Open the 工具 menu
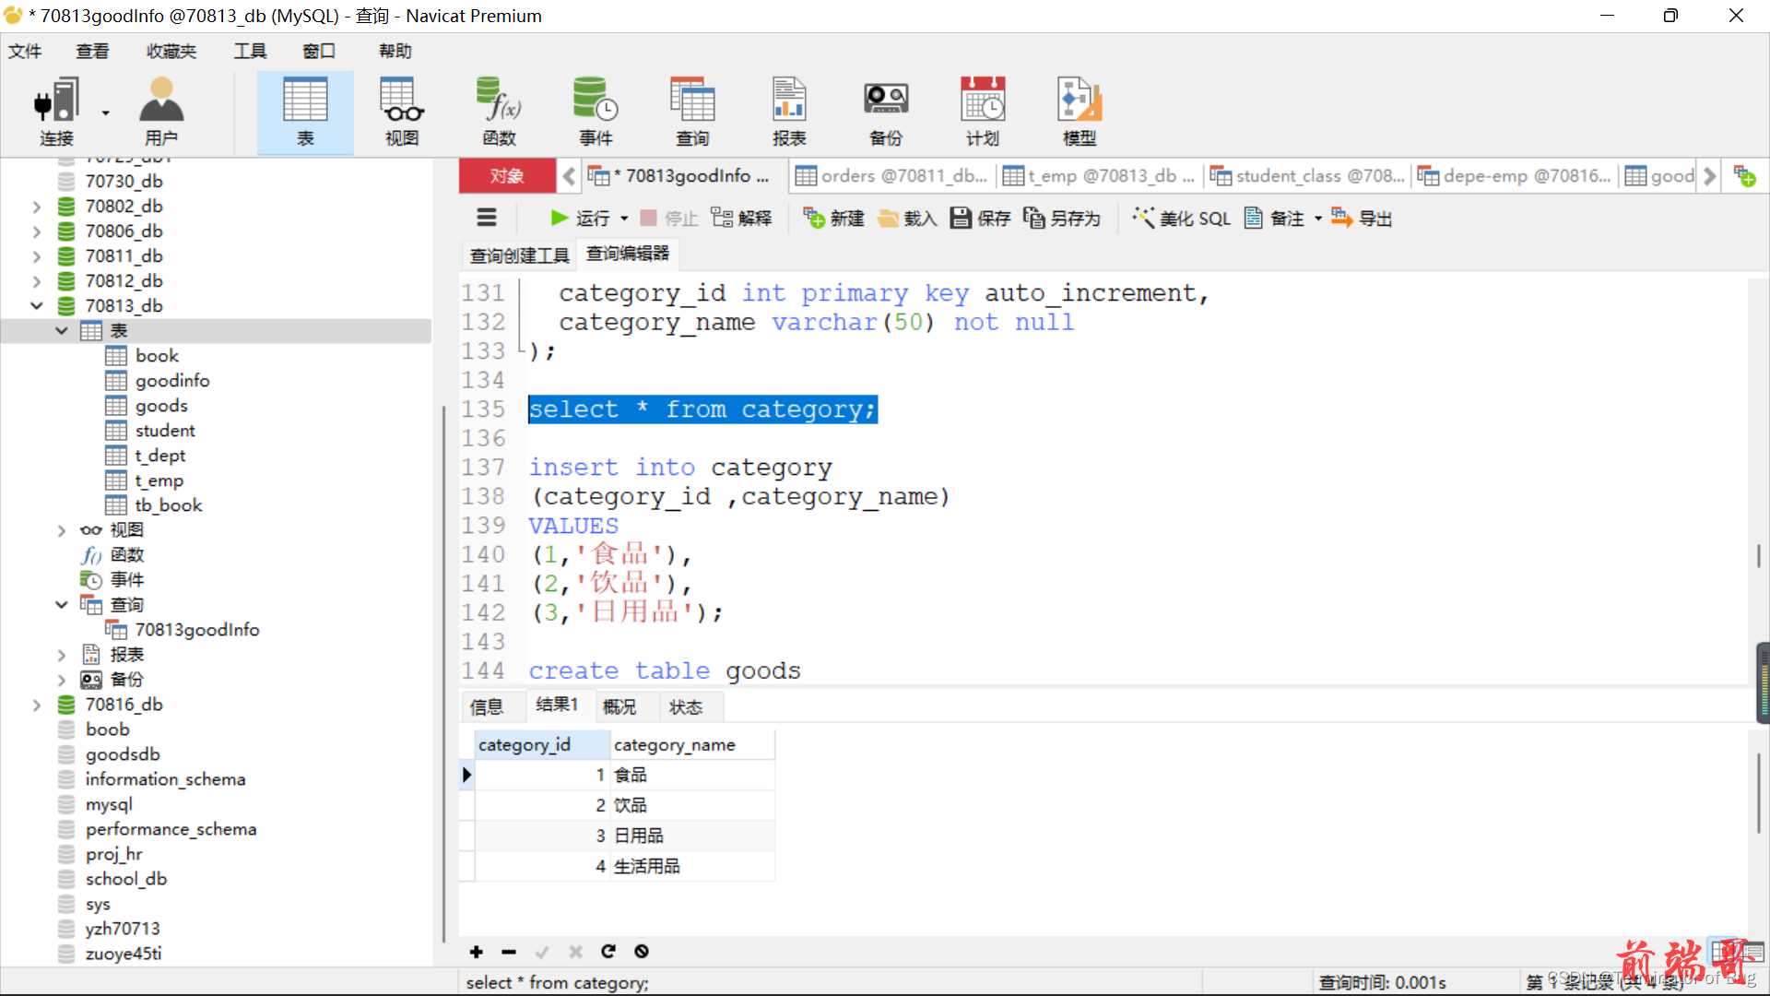The image size is (1770, 996). [250, 51]
